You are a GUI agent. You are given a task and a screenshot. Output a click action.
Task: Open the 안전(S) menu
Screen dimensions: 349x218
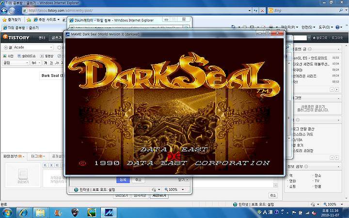[x=308, y=27]
